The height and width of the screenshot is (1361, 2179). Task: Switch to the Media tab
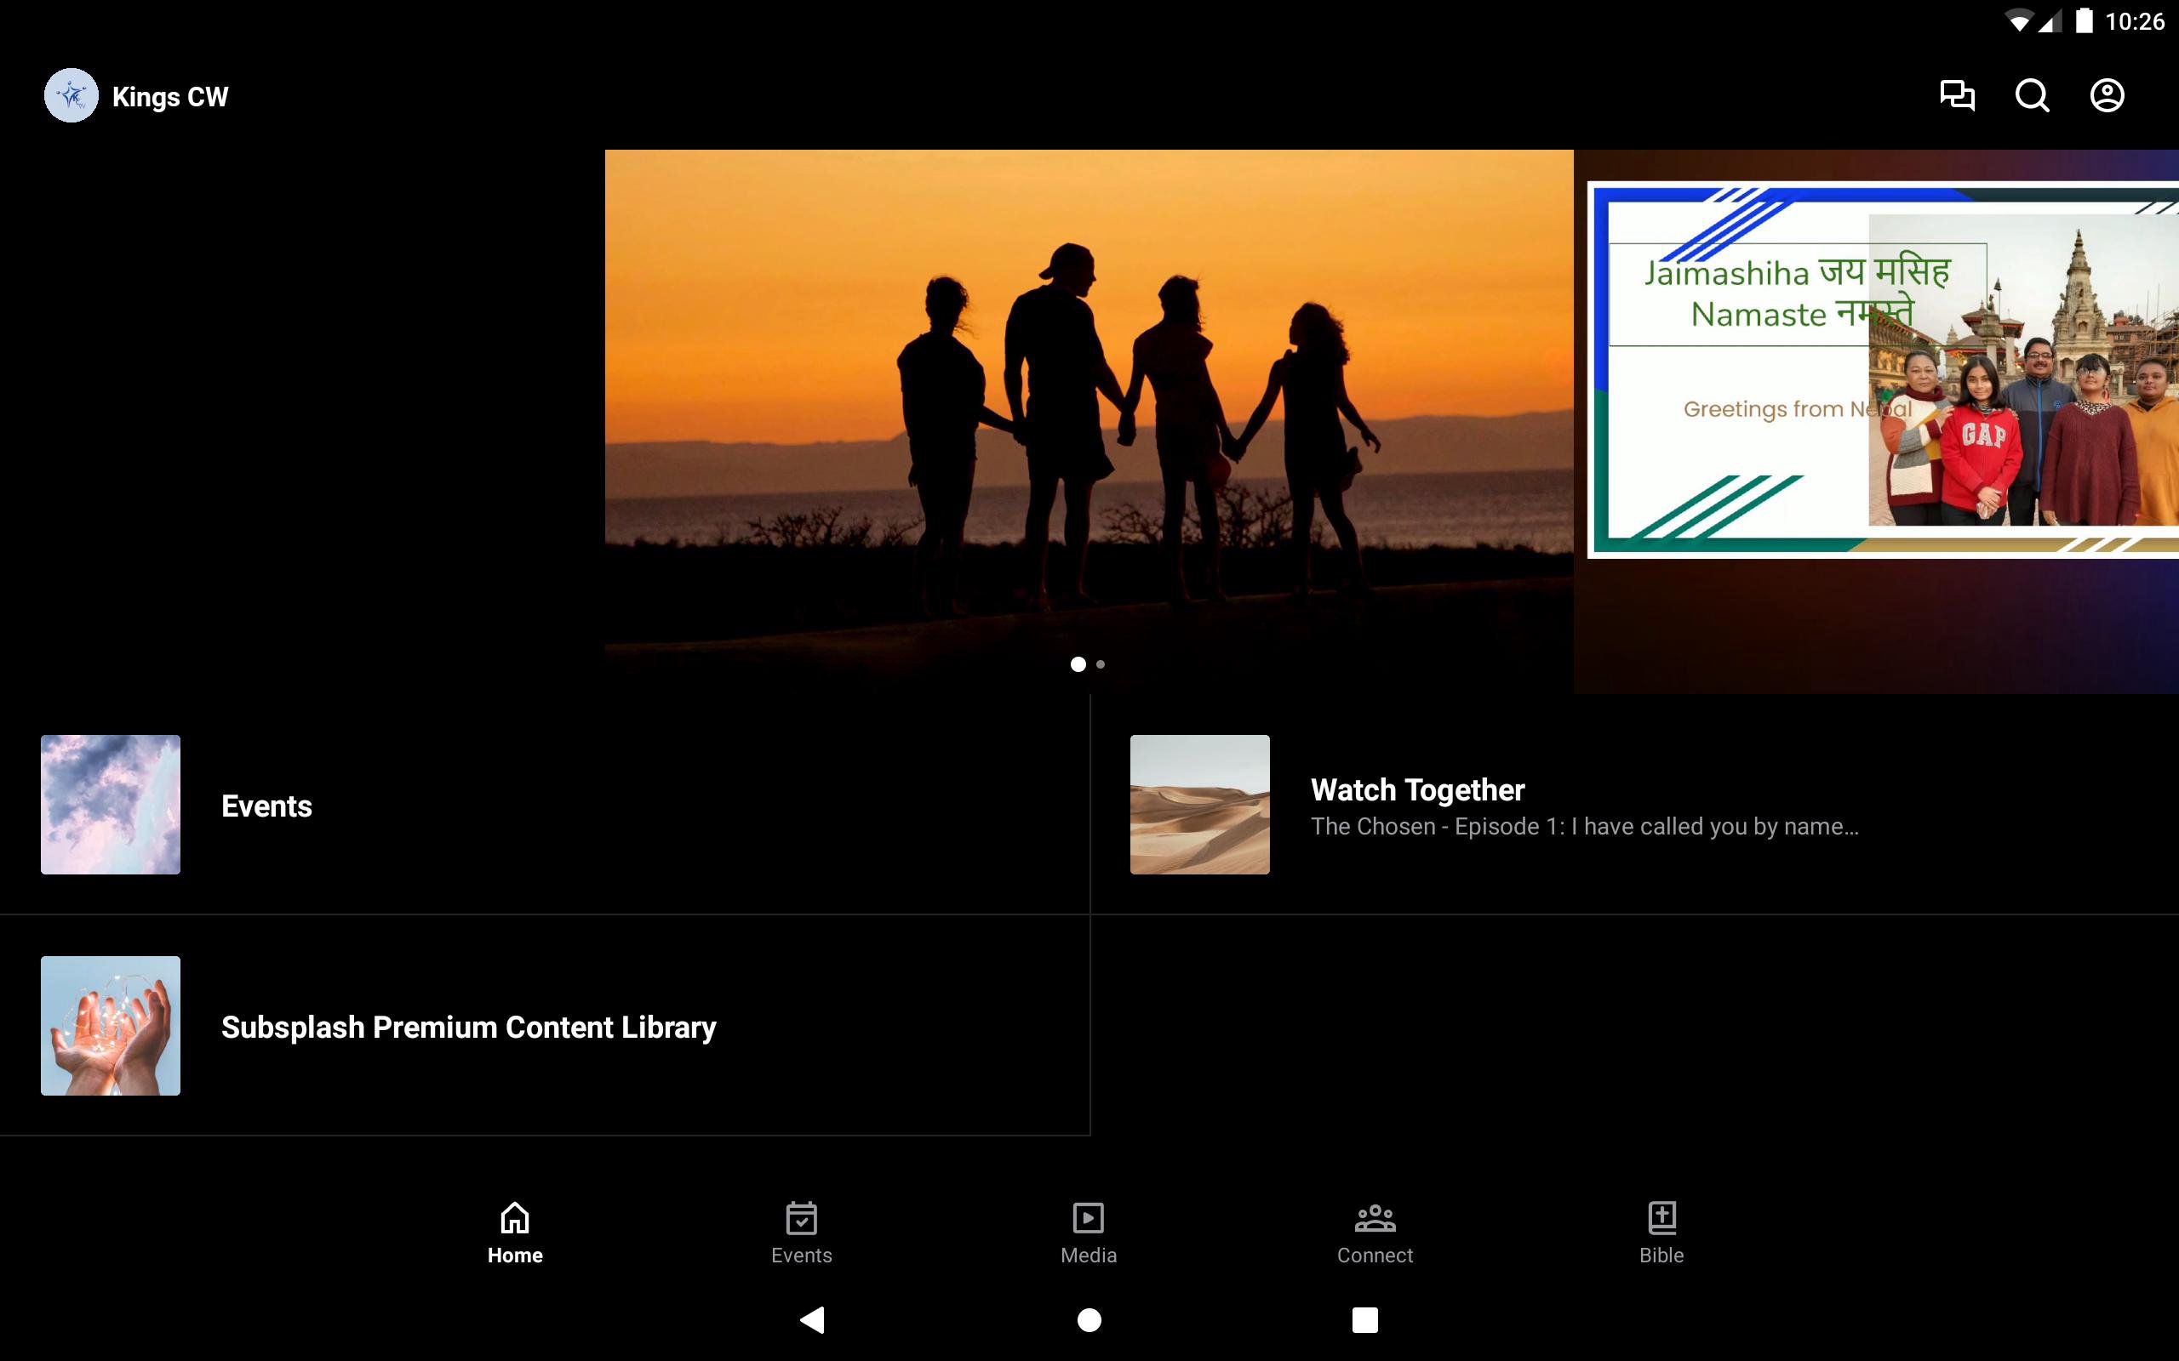coord(1089,1232)
